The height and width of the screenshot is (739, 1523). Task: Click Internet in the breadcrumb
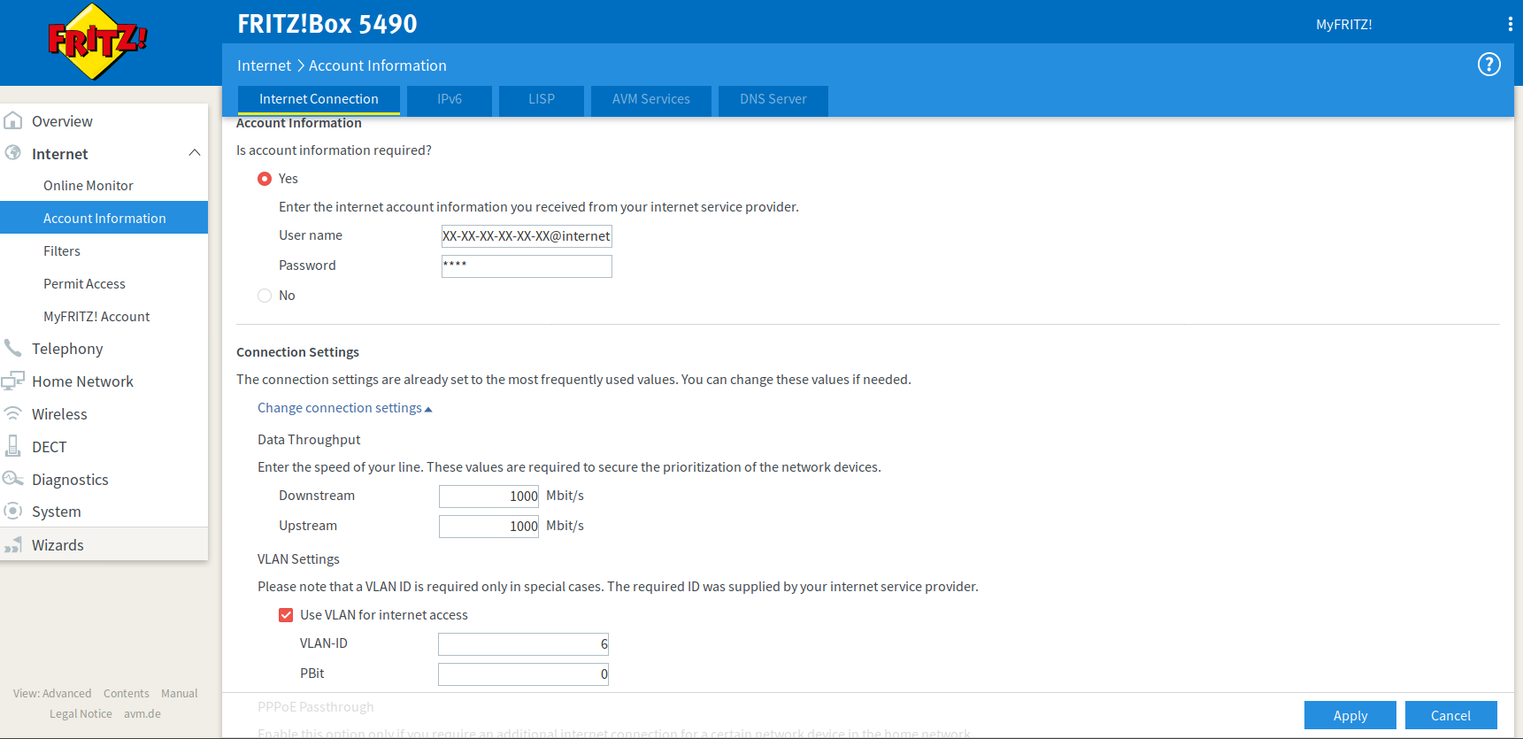coord(264,65)
